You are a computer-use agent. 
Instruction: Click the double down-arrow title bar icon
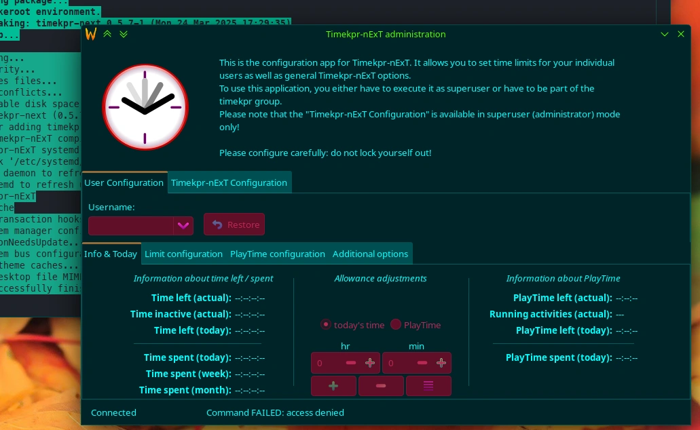[x=124, y=34]
